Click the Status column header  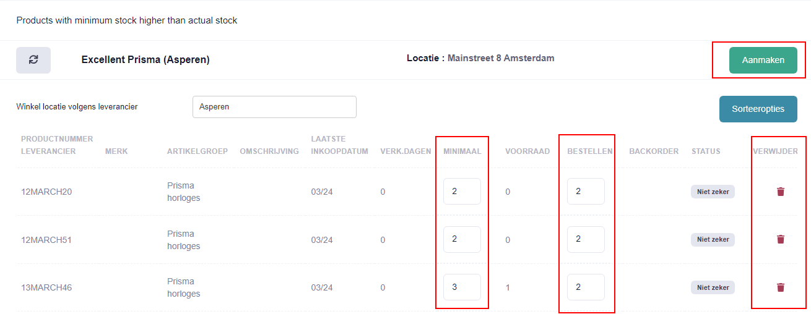(x=706, y=151)
